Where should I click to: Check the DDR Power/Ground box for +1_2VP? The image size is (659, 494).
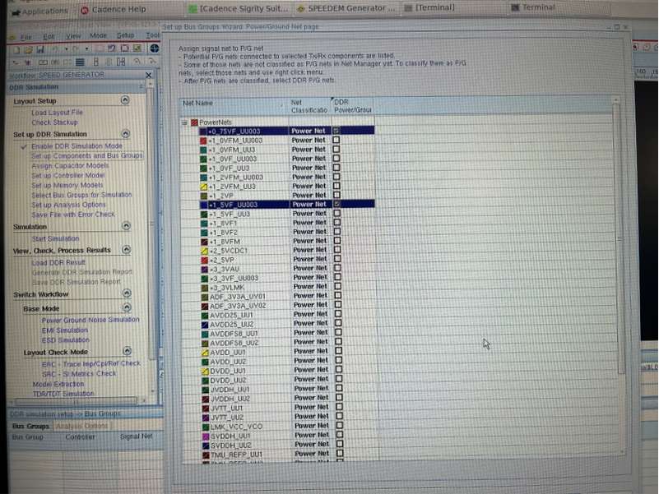coord(336,195)
